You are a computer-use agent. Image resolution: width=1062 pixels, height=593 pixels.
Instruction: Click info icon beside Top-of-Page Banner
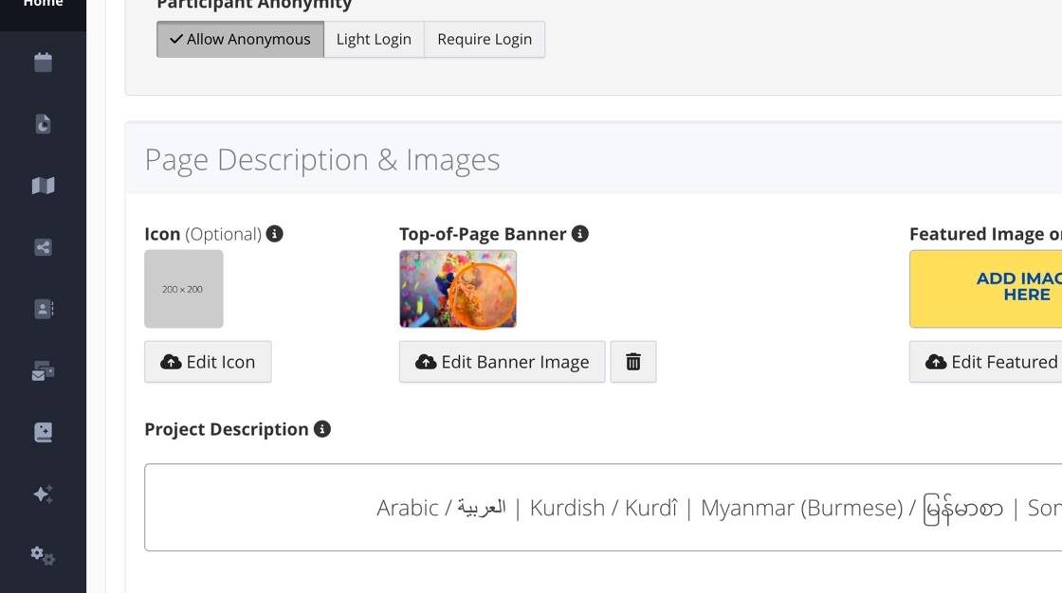(580, 234)
